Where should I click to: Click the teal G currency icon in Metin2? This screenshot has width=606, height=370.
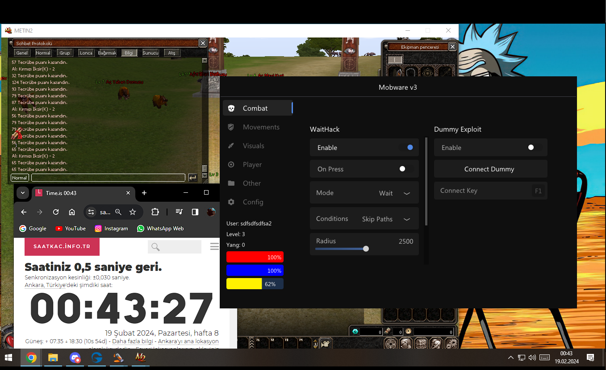tap(355, 332)
